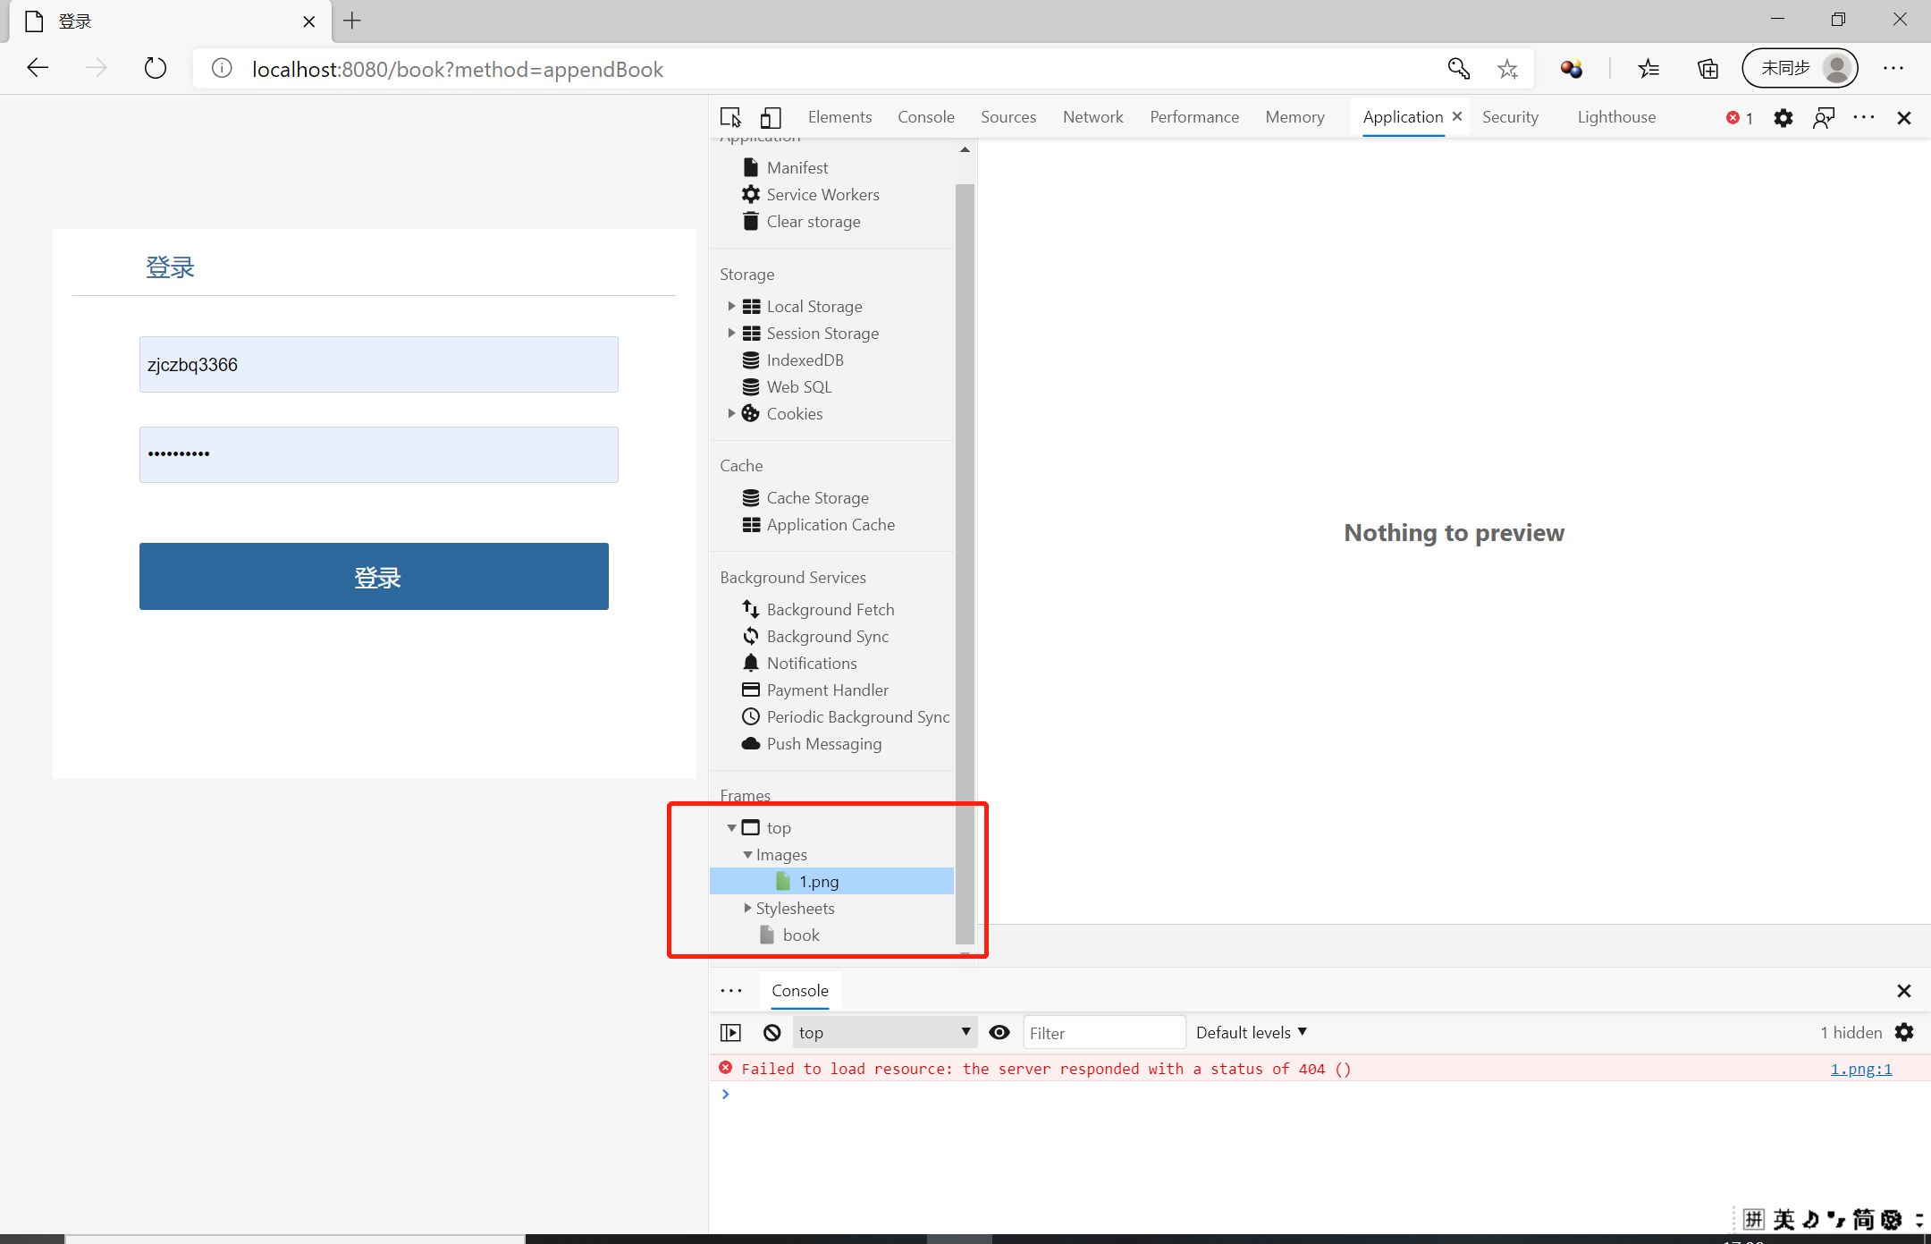The image size is (1931, 1244).
Task: Add page to favorites star icon
Action: pyautogui.click(x=1508, y=69)
